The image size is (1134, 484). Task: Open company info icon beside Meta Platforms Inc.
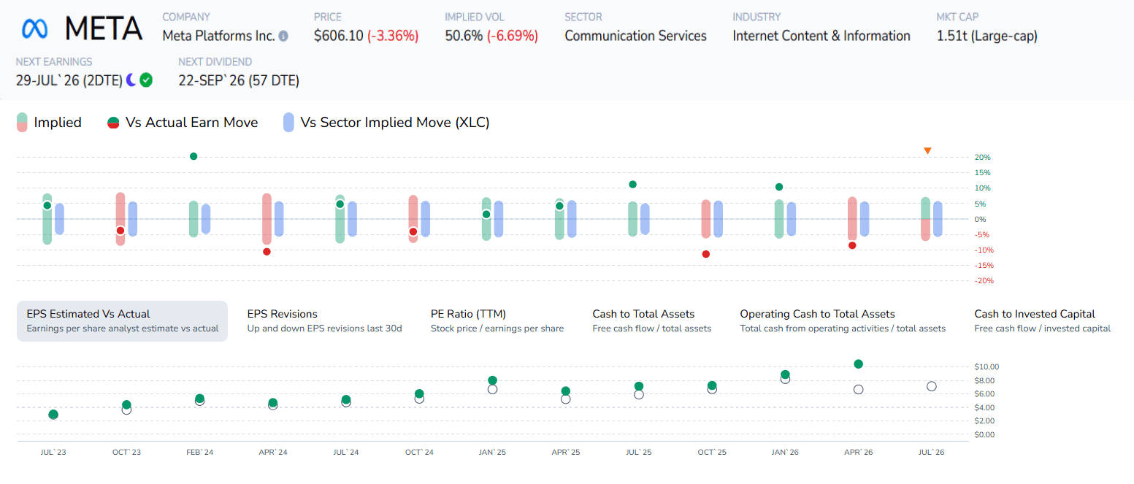pos(283,36)
